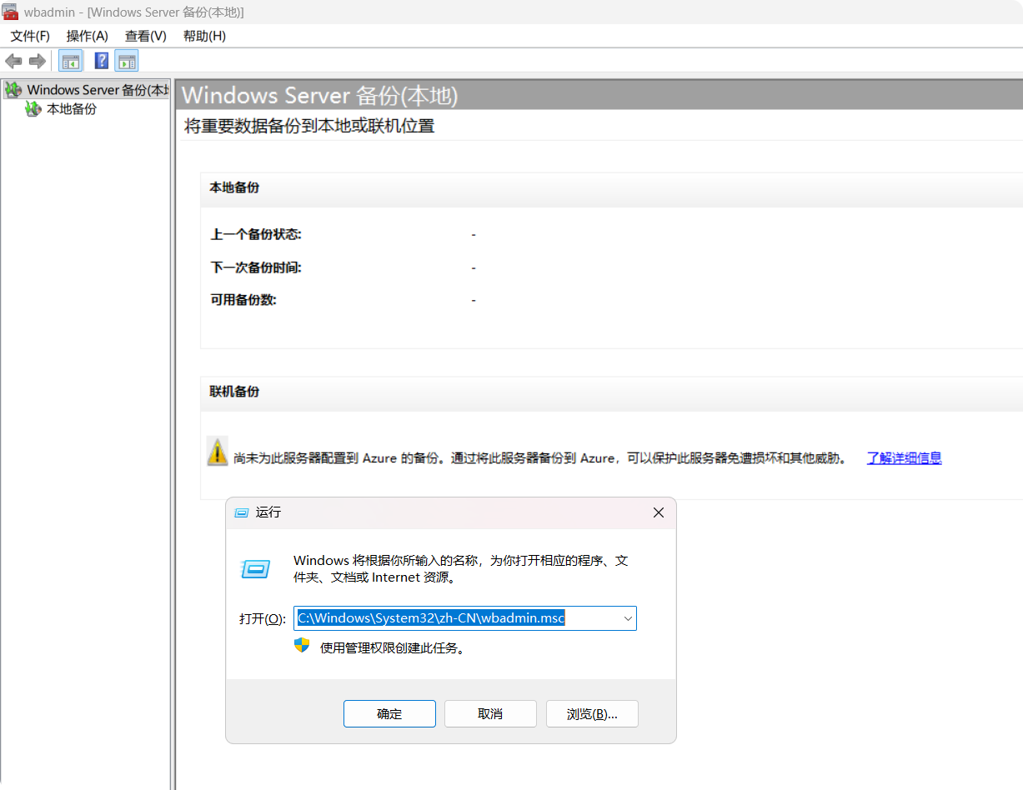Click the Azure backup warning message text
The height and width of the screenshot is (790, 1023).
click(x=539, y=457)
